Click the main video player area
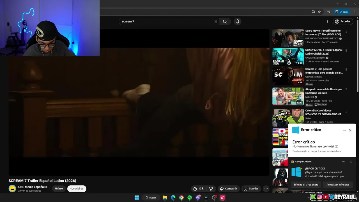This screenshot has width=359, height=202. (139, 102)
